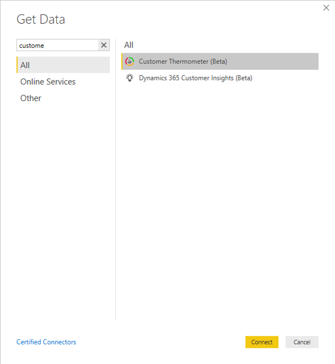Open the Other connector category
335x364 pixels.
(31, 98)
